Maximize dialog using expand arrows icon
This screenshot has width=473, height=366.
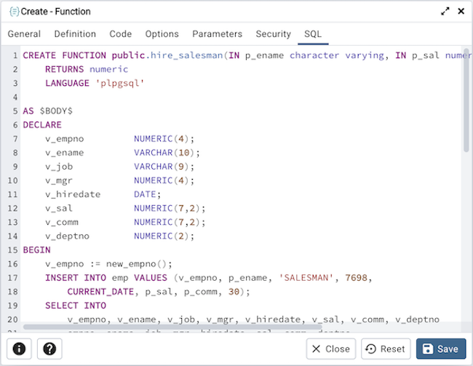(445, 12)
